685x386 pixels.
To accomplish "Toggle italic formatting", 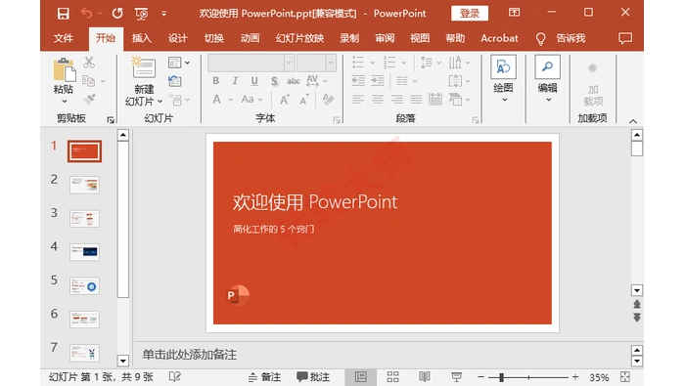I will click(x=235, y=81).
